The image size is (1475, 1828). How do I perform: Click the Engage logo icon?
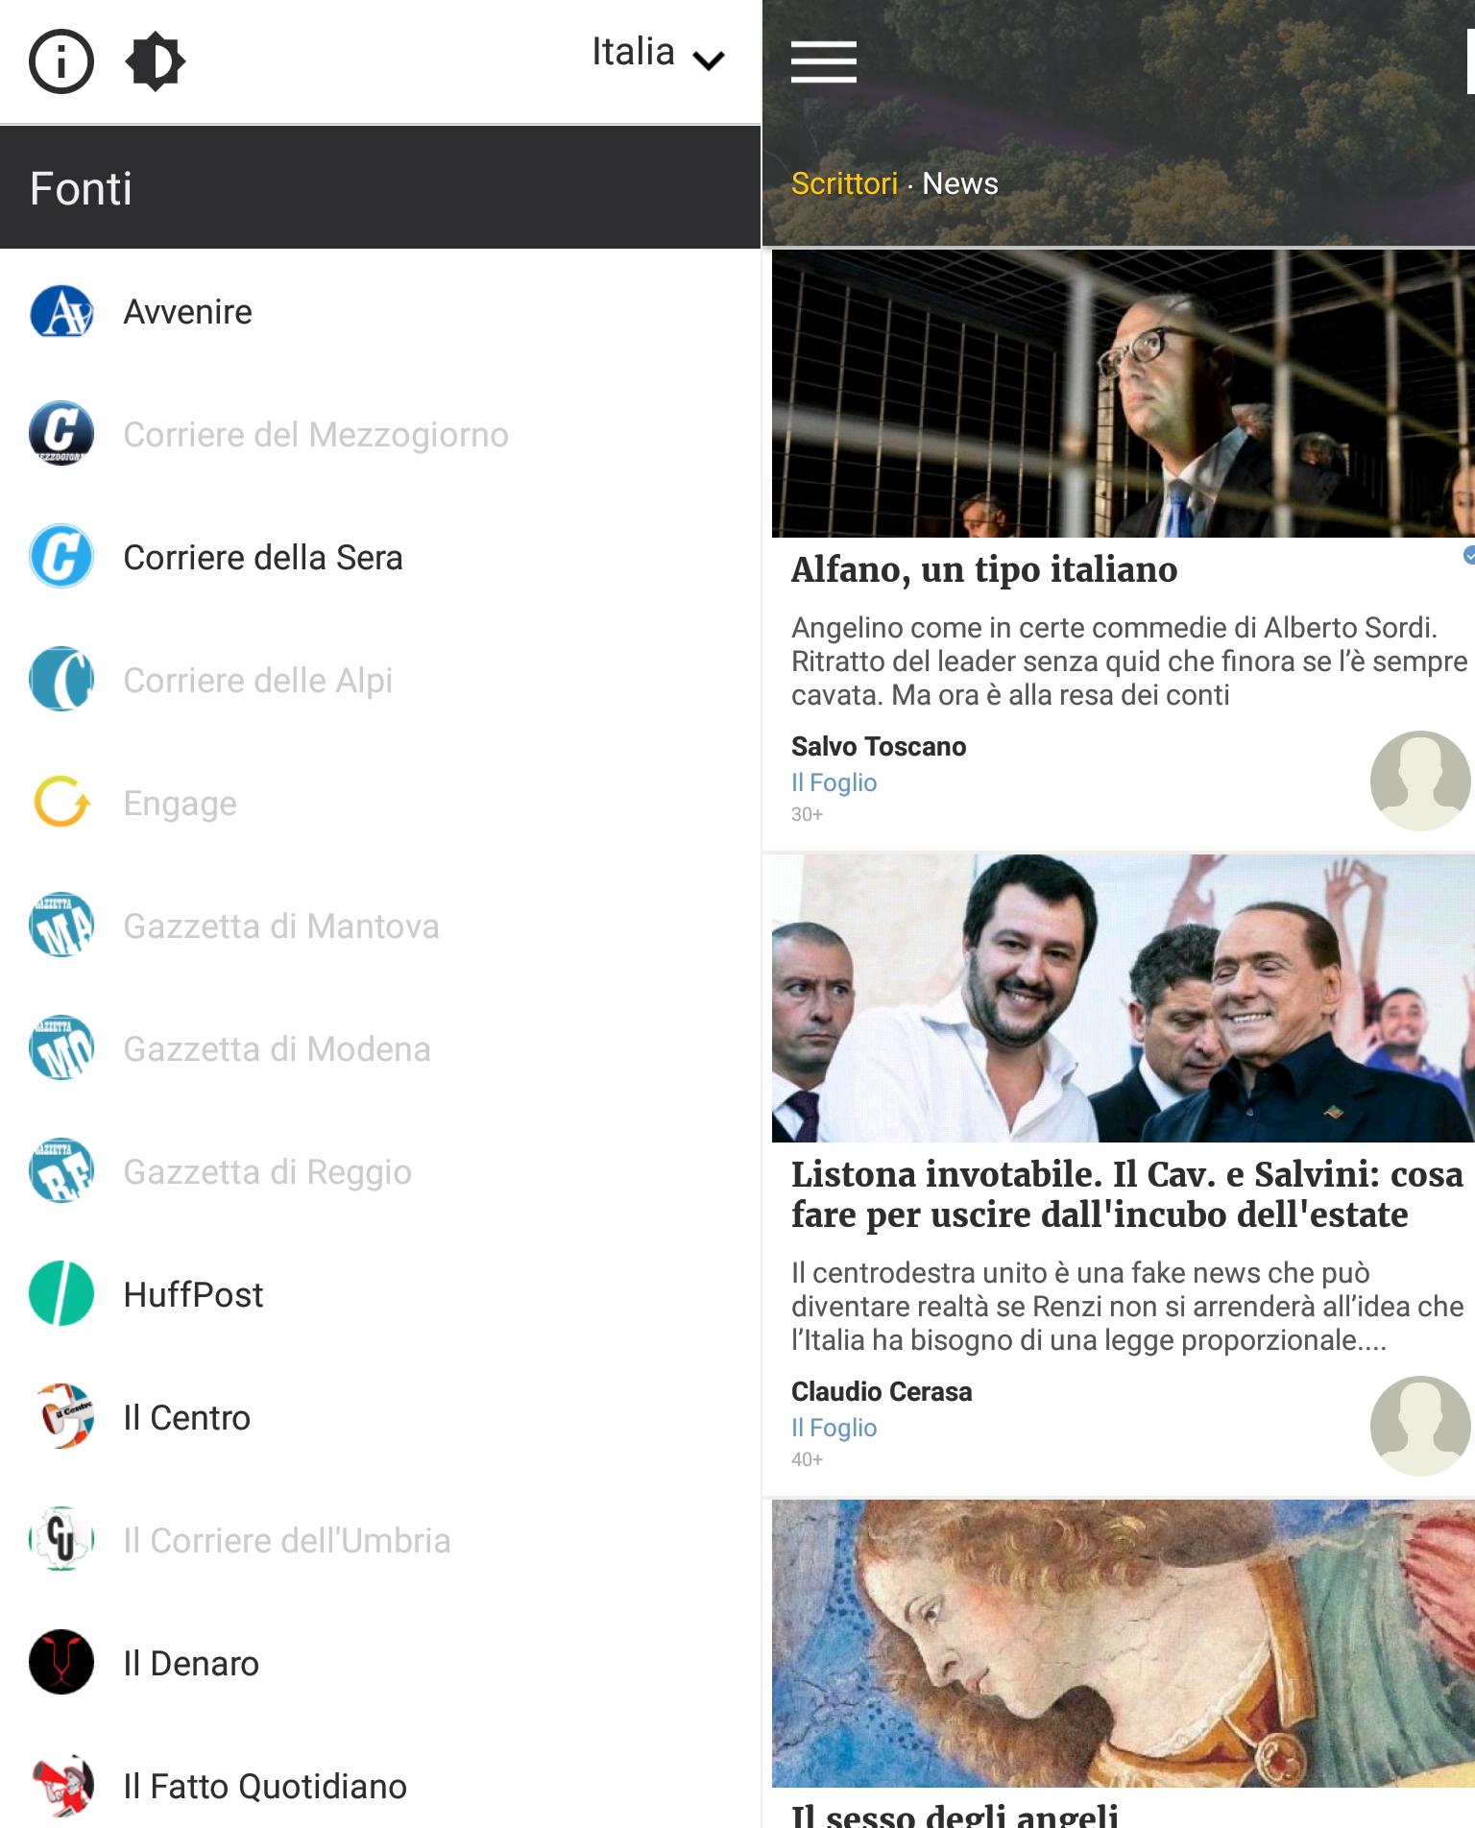tap(61, 803)
